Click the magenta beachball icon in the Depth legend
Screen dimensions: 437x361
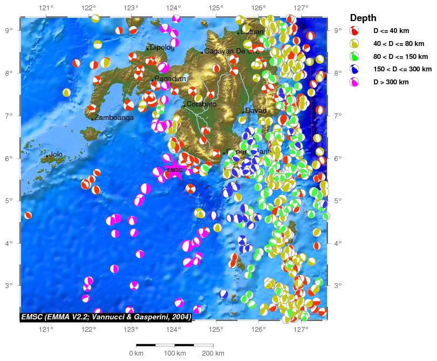coord(354,82)
